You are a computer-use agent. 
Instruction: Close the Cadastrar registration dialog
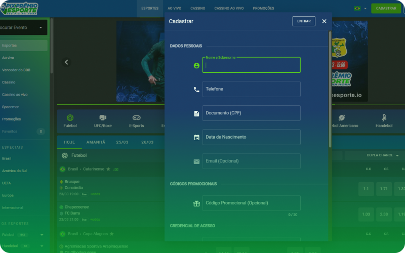(x=324, y=21)
